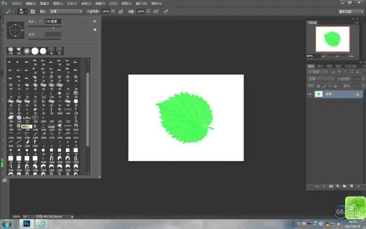Adjust the Navigator zoom slider

point(337,56)
